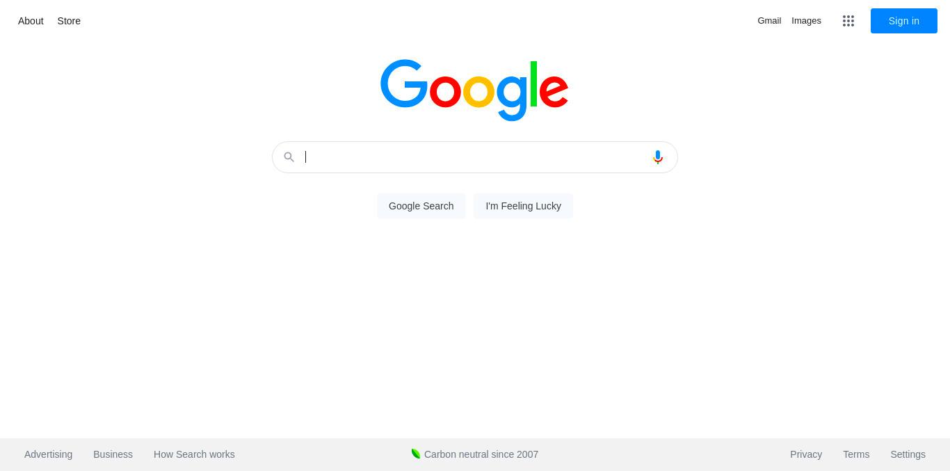The height and width of the screenshot is (471, 950).
Task: Open Carbon neutral since 2007 link
Action: tap(481, 454)
